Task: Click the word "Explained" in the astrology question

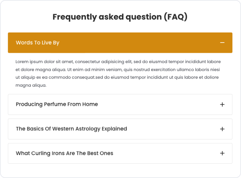Action: coord(114,129)
